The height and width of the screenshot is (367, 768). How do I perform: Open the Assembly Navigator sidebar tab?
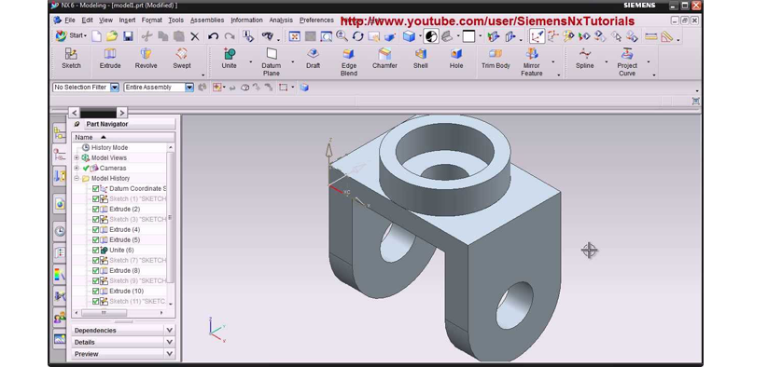point(60,132)
